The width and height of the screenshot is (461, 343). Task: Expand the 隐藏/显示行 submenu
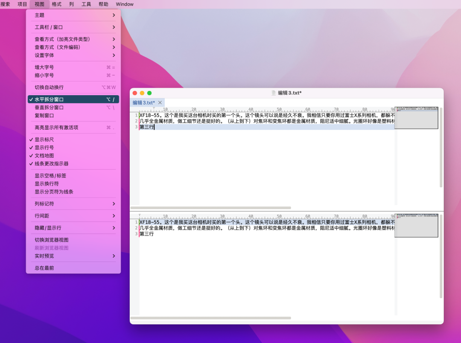(73, 228)
